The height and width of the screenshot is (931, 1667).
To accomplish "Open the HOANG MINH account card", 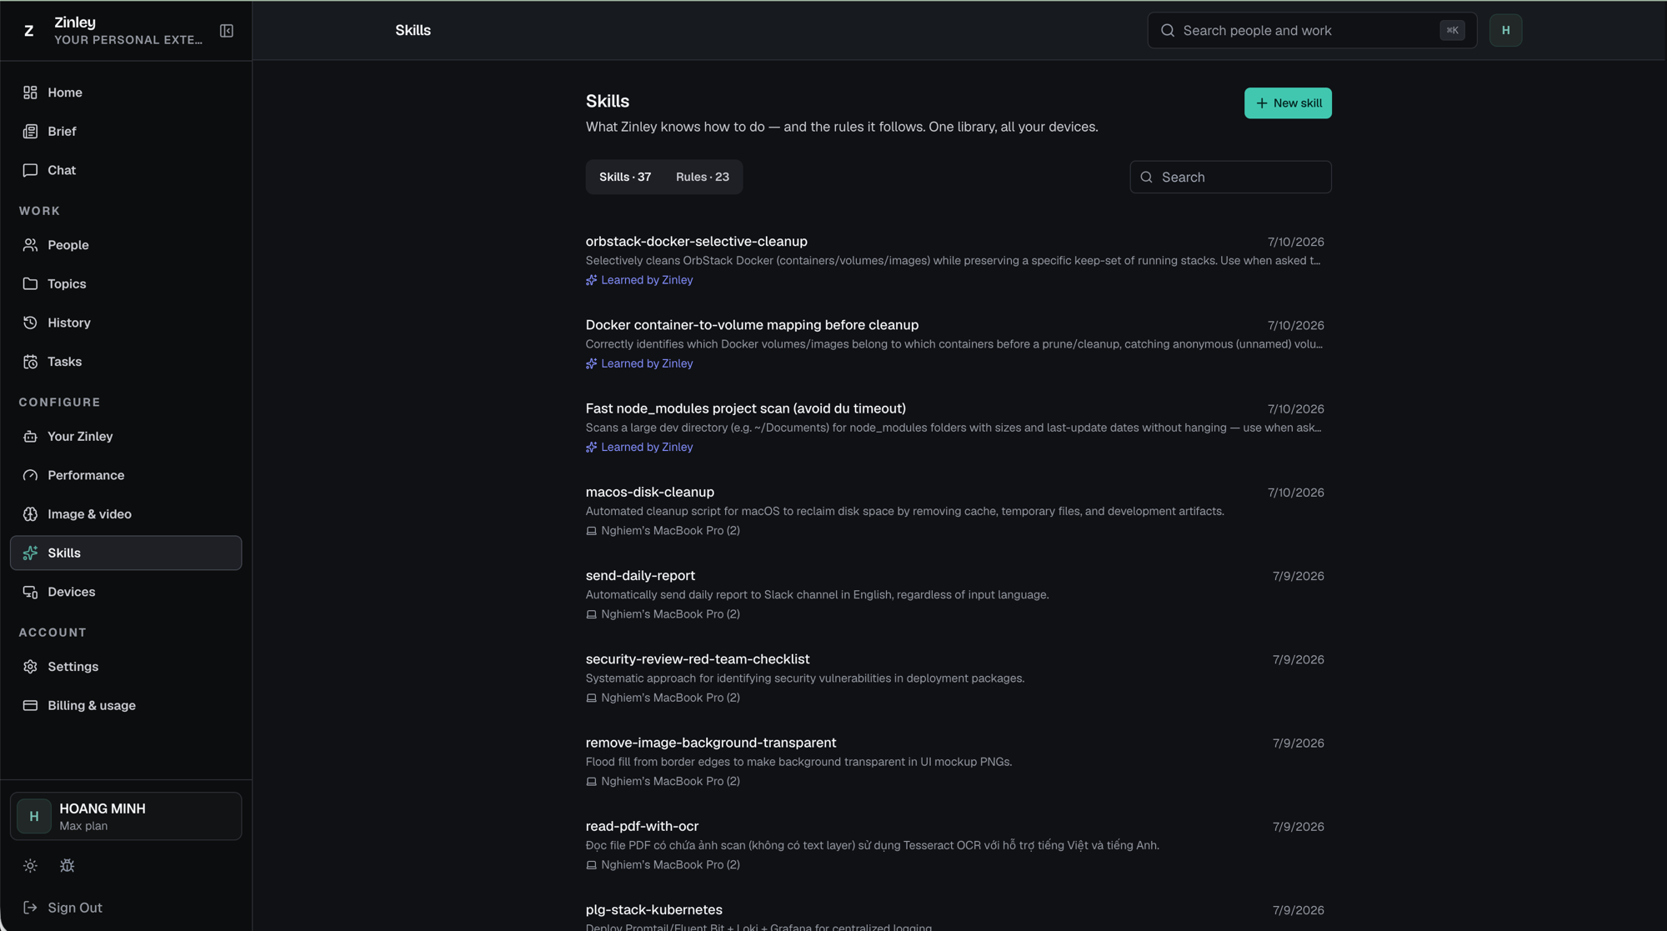I will click(x=126, y=816).
